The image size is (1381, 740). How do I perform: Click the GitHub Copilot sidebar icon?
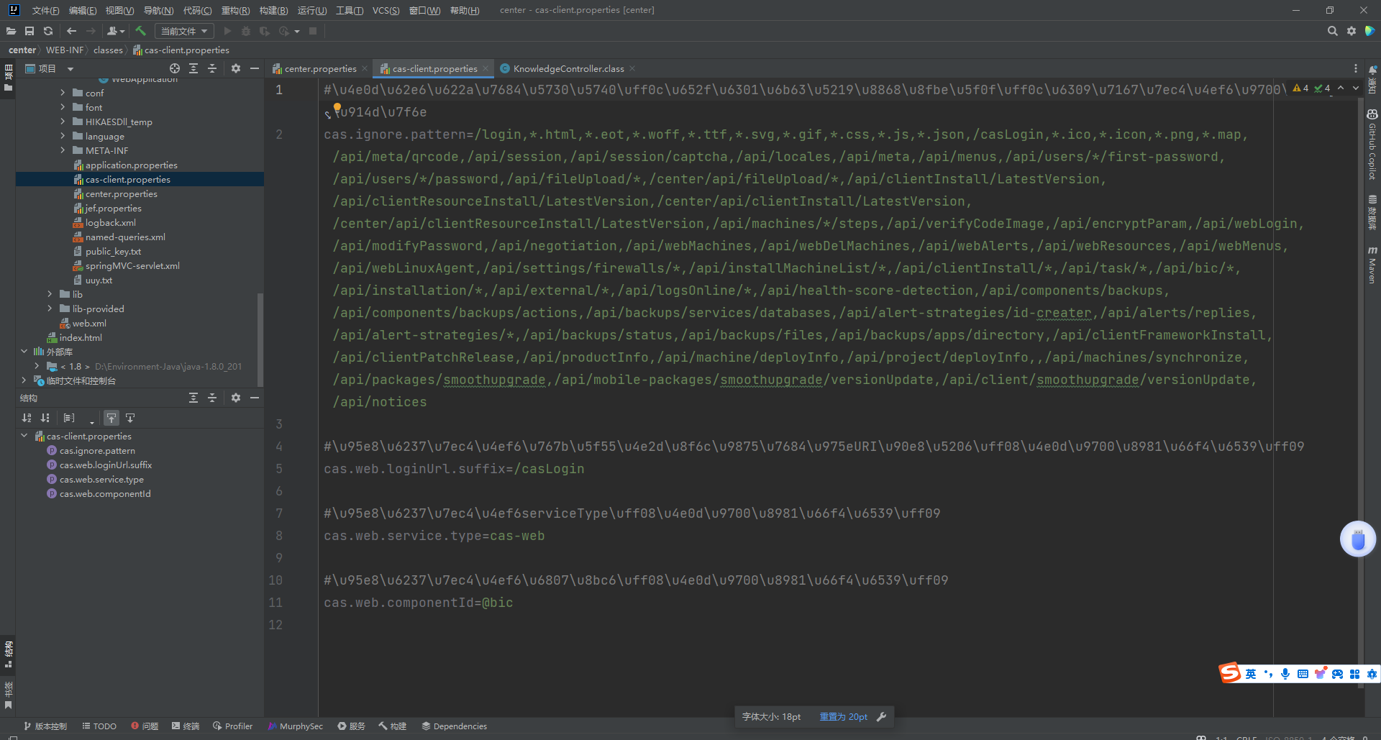coord(1372,145)
